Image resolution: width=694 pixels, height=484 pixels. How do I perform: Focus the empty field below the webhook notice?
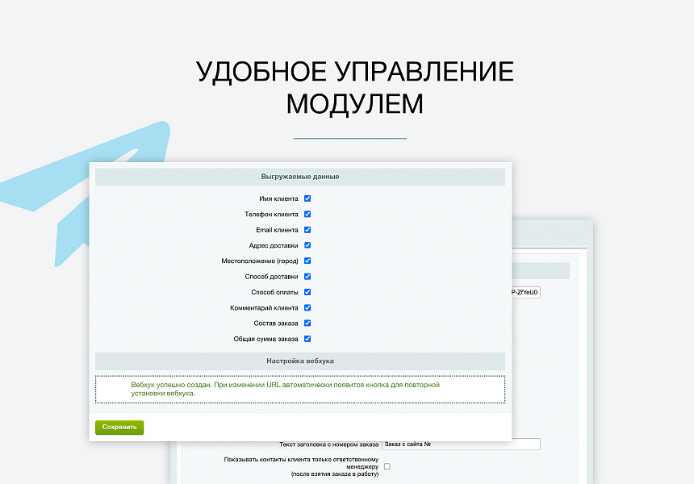pos(301,411)
